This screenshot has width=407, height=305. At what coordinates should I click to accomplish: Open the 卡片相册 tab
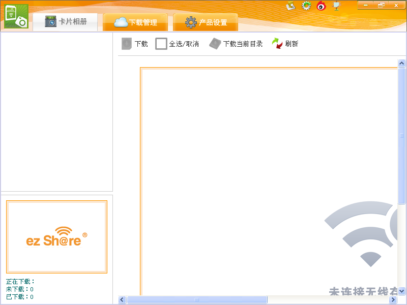click(x=65, y=22)
